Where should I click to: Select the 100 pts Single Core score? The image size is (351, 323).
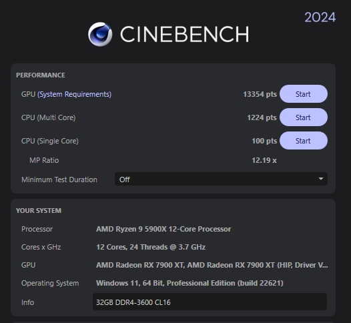264,141
